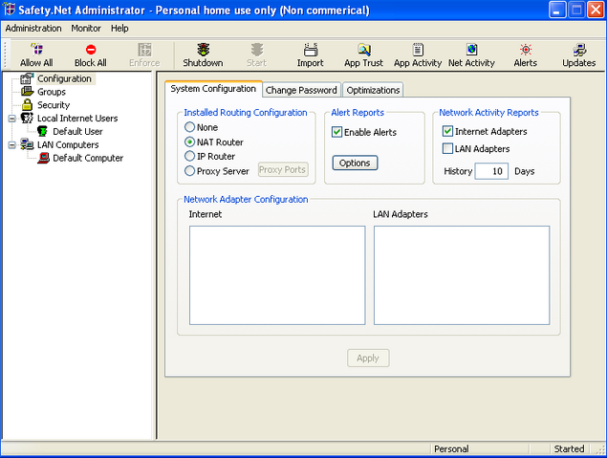This screenshot has width=607, height=458.
Task: Click the greyed Enforce toolbar icon
Action: point(144,50)
